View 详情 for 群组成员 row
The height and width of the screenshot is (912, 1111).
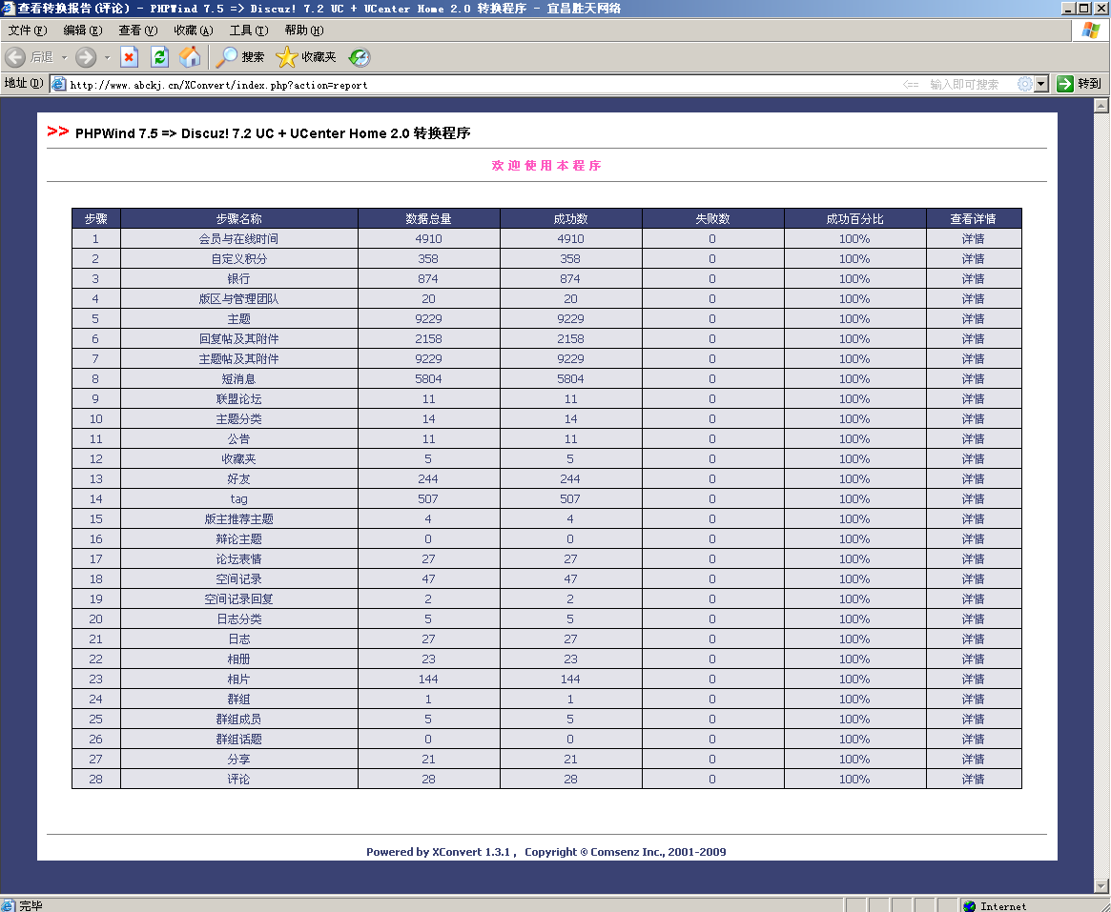click(974, 719)
